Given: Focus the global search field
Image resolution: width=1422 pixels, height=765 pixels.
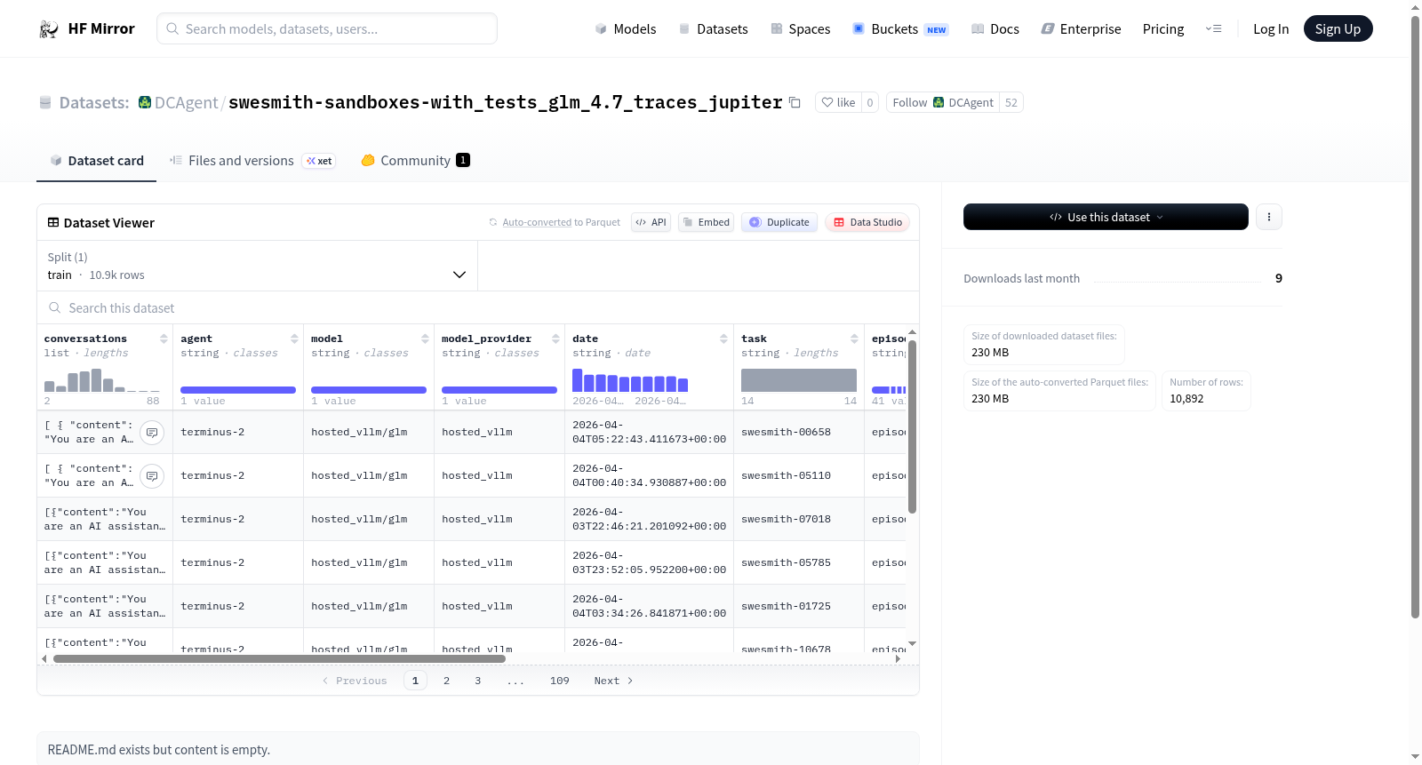Looking at the screenshot, I should click(327, 28).
